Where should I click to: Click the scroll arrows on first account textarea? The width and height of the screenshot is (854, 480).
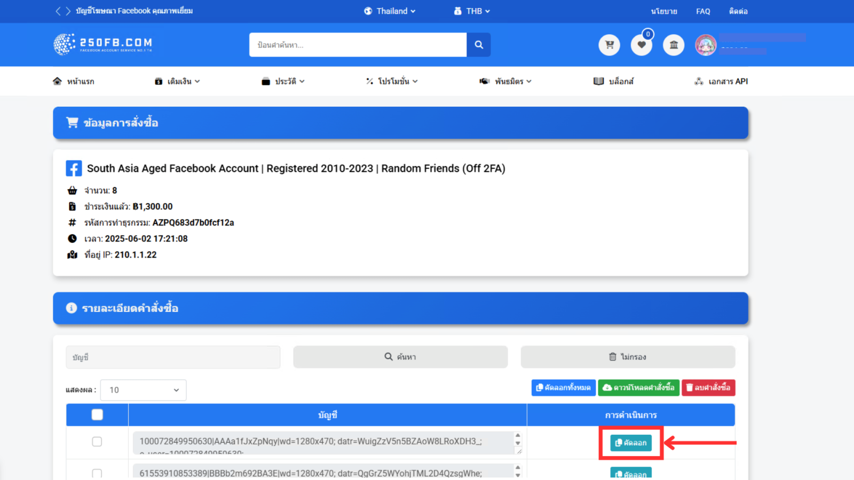click(518, 439)
